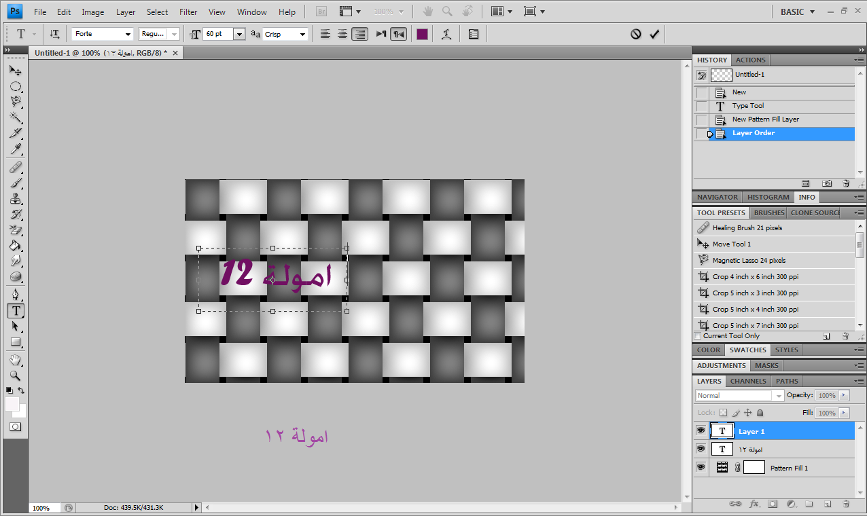Click the text color swatch in options bar

[x=423, y=34]
